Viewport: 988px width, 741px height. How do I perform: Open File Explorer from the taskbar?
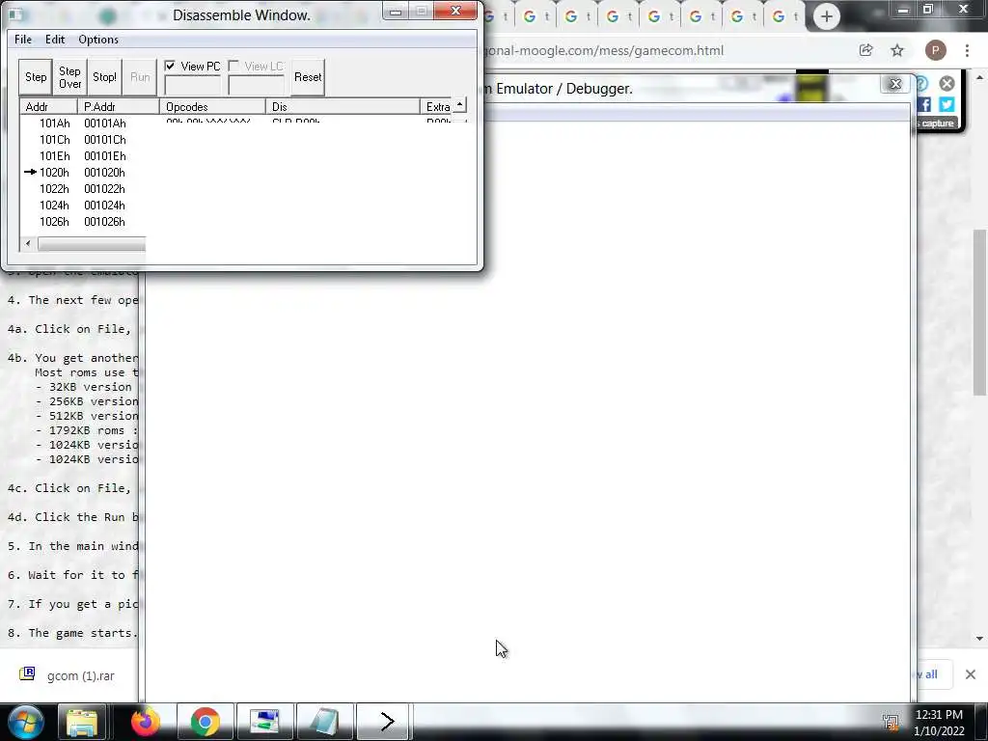pos(81,722)
